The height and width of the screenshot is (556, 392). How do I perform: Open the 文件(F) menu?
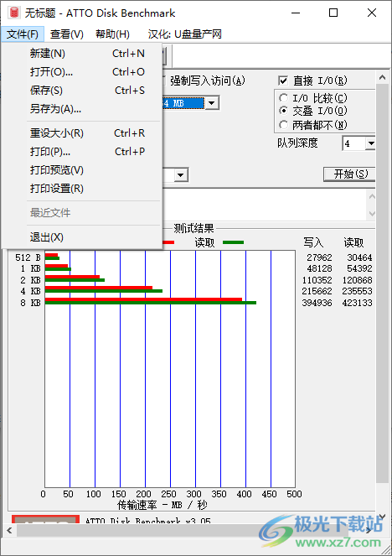pos(23,34)
